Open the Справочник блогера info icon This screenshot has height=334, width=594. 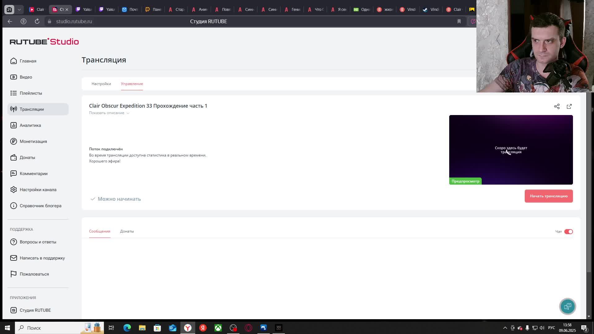pos(13,206)
